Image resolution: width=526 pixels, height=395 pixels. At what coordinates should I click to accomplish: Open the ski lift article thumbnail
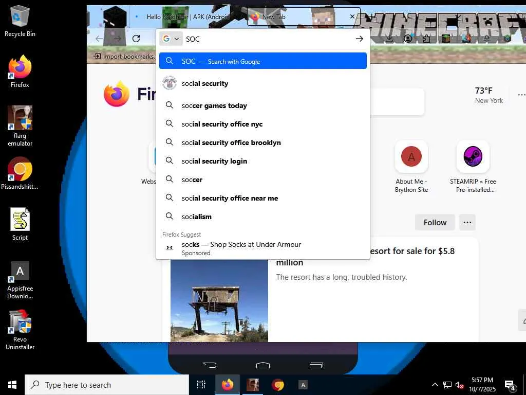tap(219, 300)
